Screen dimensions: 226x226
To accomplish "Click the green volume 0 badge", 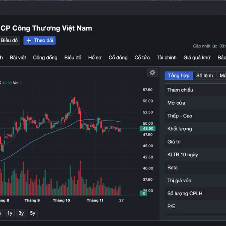I will click(144, 193).
